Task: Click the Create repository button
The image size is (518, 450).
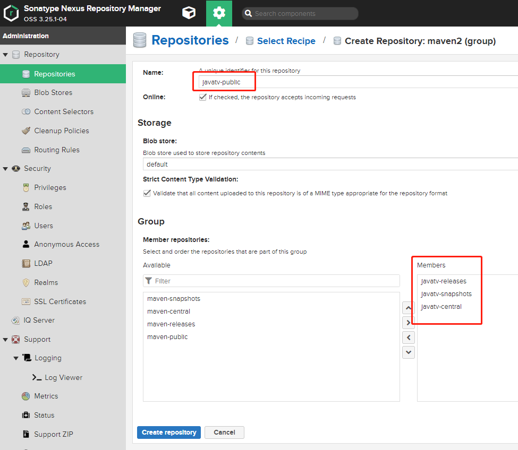Action: click(169, 432)
